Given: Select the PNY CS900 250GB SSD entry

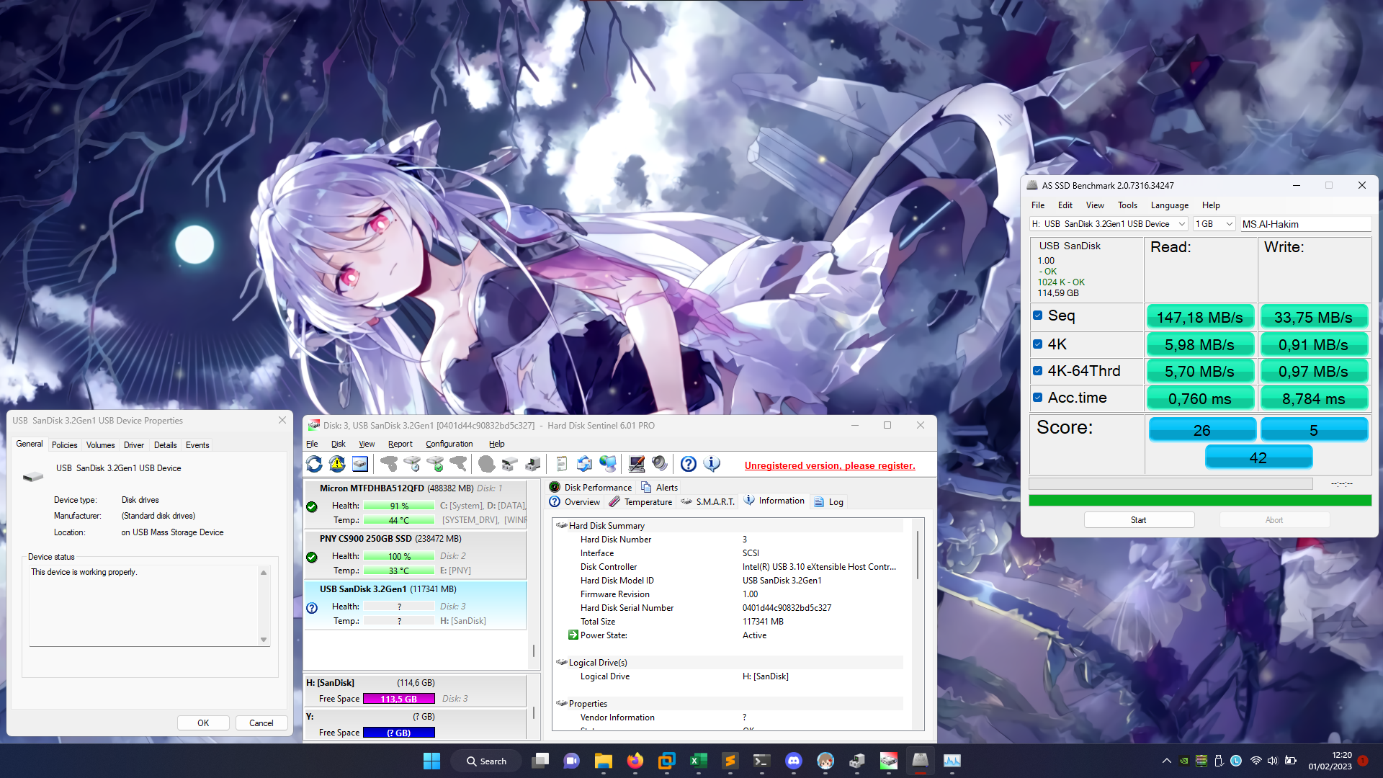Looking at the screenshot, I should [416, 555].
